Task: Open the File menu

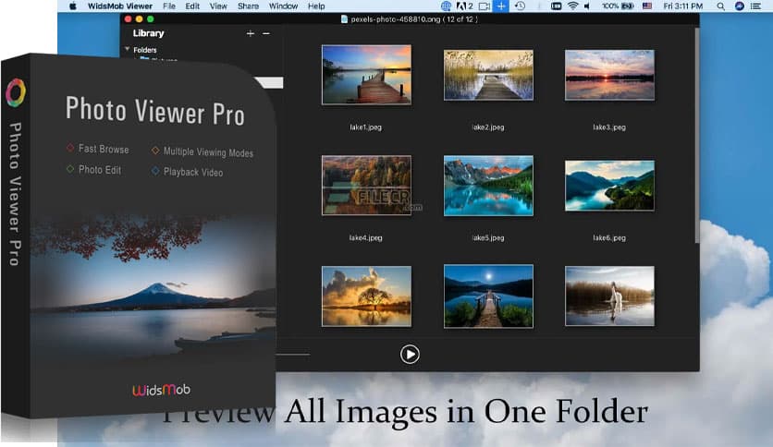Action: [x=169, y=6]
